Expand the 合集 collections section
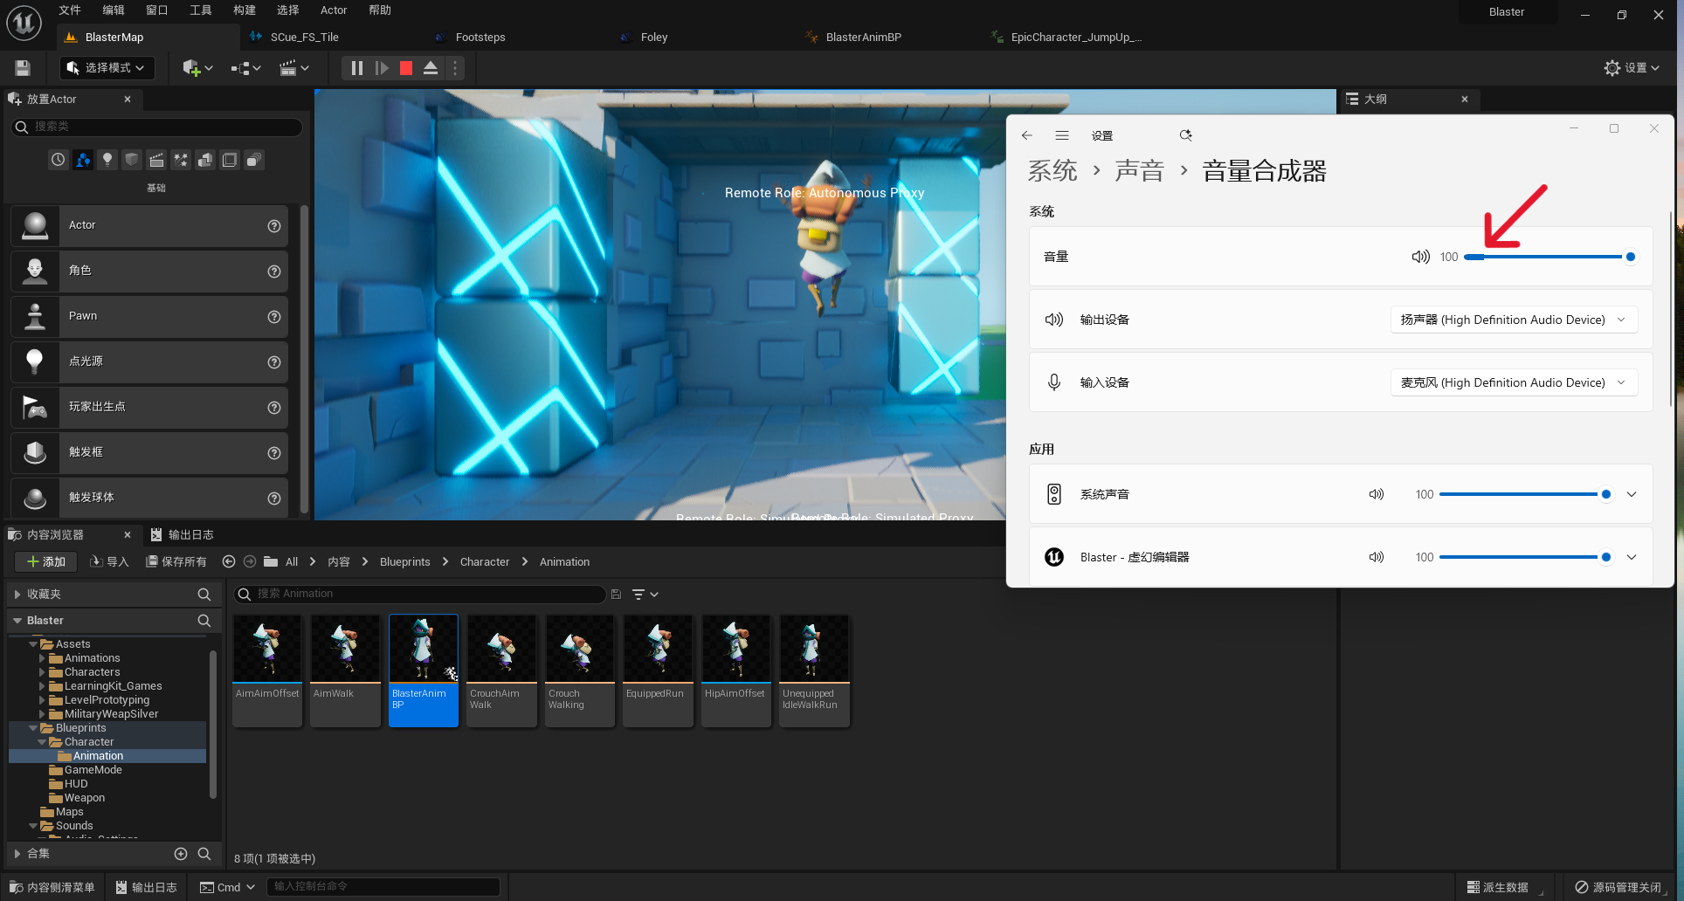 [x=17, y=854]
